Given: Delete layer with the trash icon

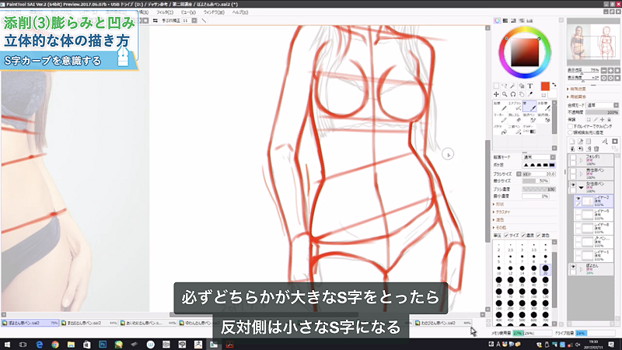Looking at the screenshot, I should point(596,149).
